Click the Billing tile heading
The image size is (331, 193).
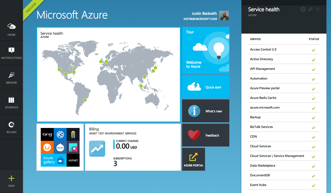[x=94, y=129]
